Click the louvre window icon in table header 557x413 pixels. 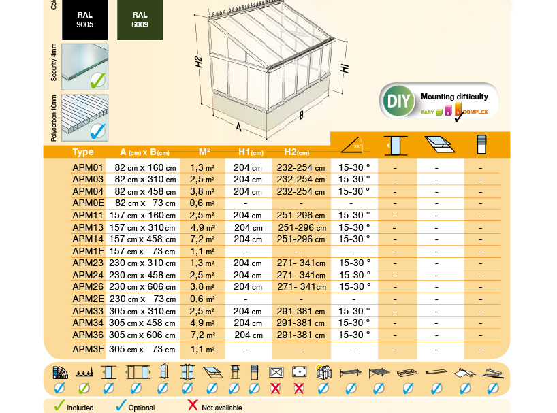click(x=481, y=144)
